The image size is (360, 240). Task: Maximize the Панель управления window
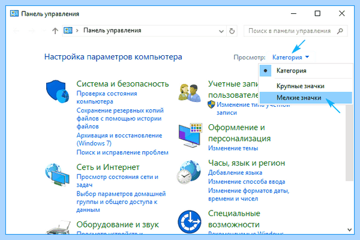coord(317,14)
